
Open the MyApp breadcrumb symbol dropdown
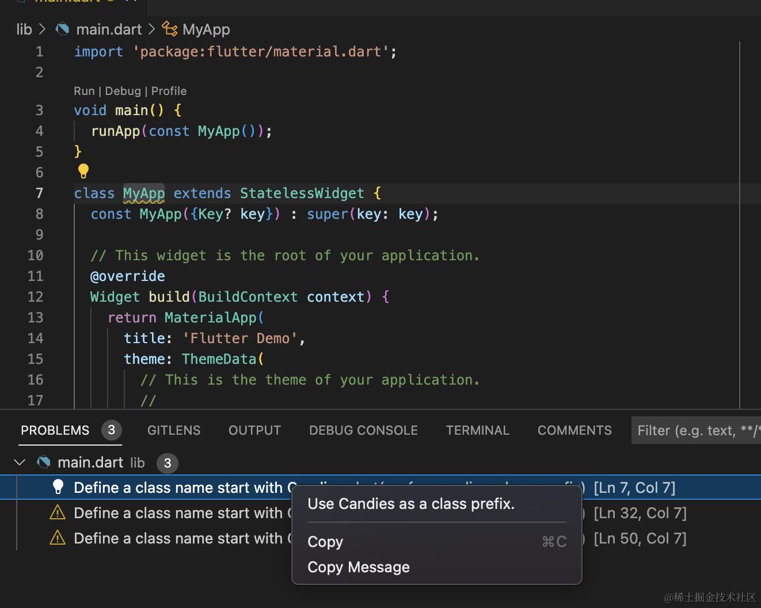(206, 29)
